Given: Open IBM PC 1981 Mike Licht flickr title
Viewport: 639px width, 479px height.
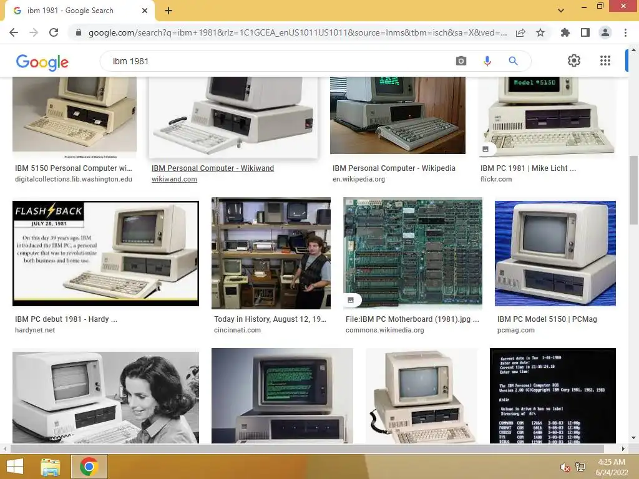Looking at the screenshot, I should click(528, 168).
